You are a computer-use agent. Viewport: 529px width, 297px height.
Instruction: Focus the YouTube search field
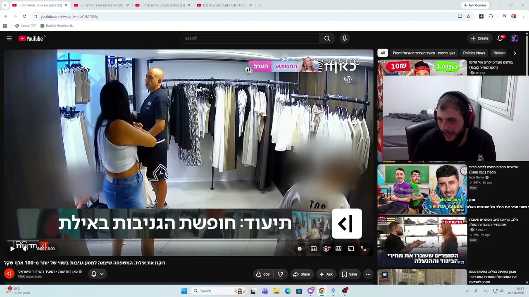pyautogui.click(x=249, y=38)
